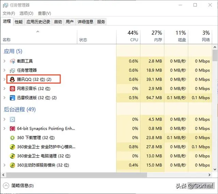Click the 18.9 MB memory value
The height and width of the screenshot is (194, 218).
[x=154, y=70]
